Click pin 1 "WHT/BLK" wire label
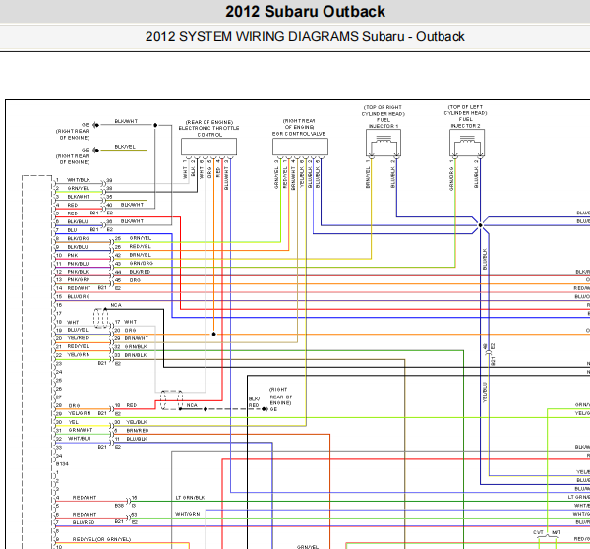This screenshot has height=549, width=590. [79, 180]
